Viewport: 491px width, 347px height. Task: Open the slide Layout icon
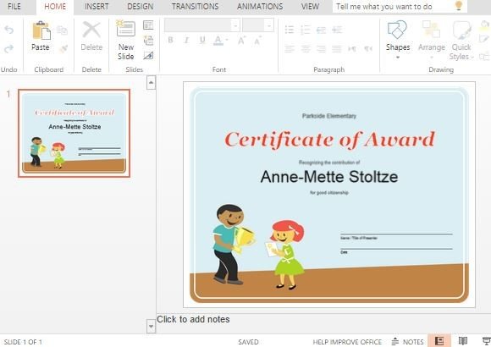coord(148,25)
